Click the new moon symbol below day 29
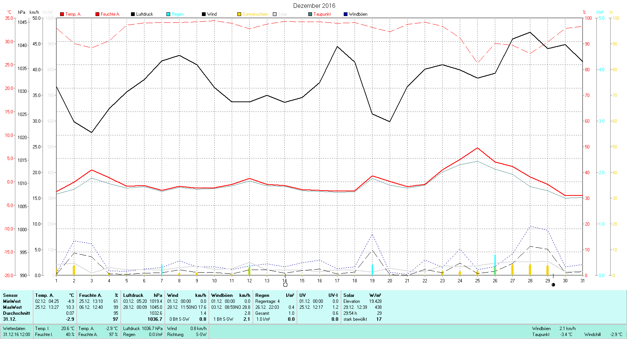Image resolution: width=627 pixels, height=339 pixels. tap(553, 285)
